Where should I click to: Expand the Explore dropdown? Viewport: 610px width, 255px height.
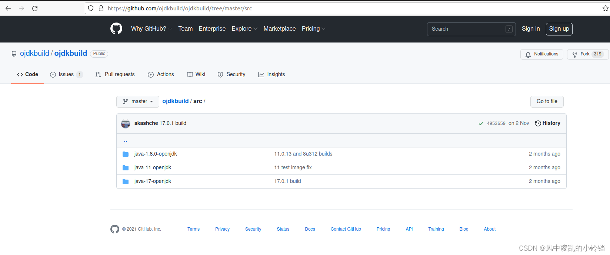coord(244,28)
